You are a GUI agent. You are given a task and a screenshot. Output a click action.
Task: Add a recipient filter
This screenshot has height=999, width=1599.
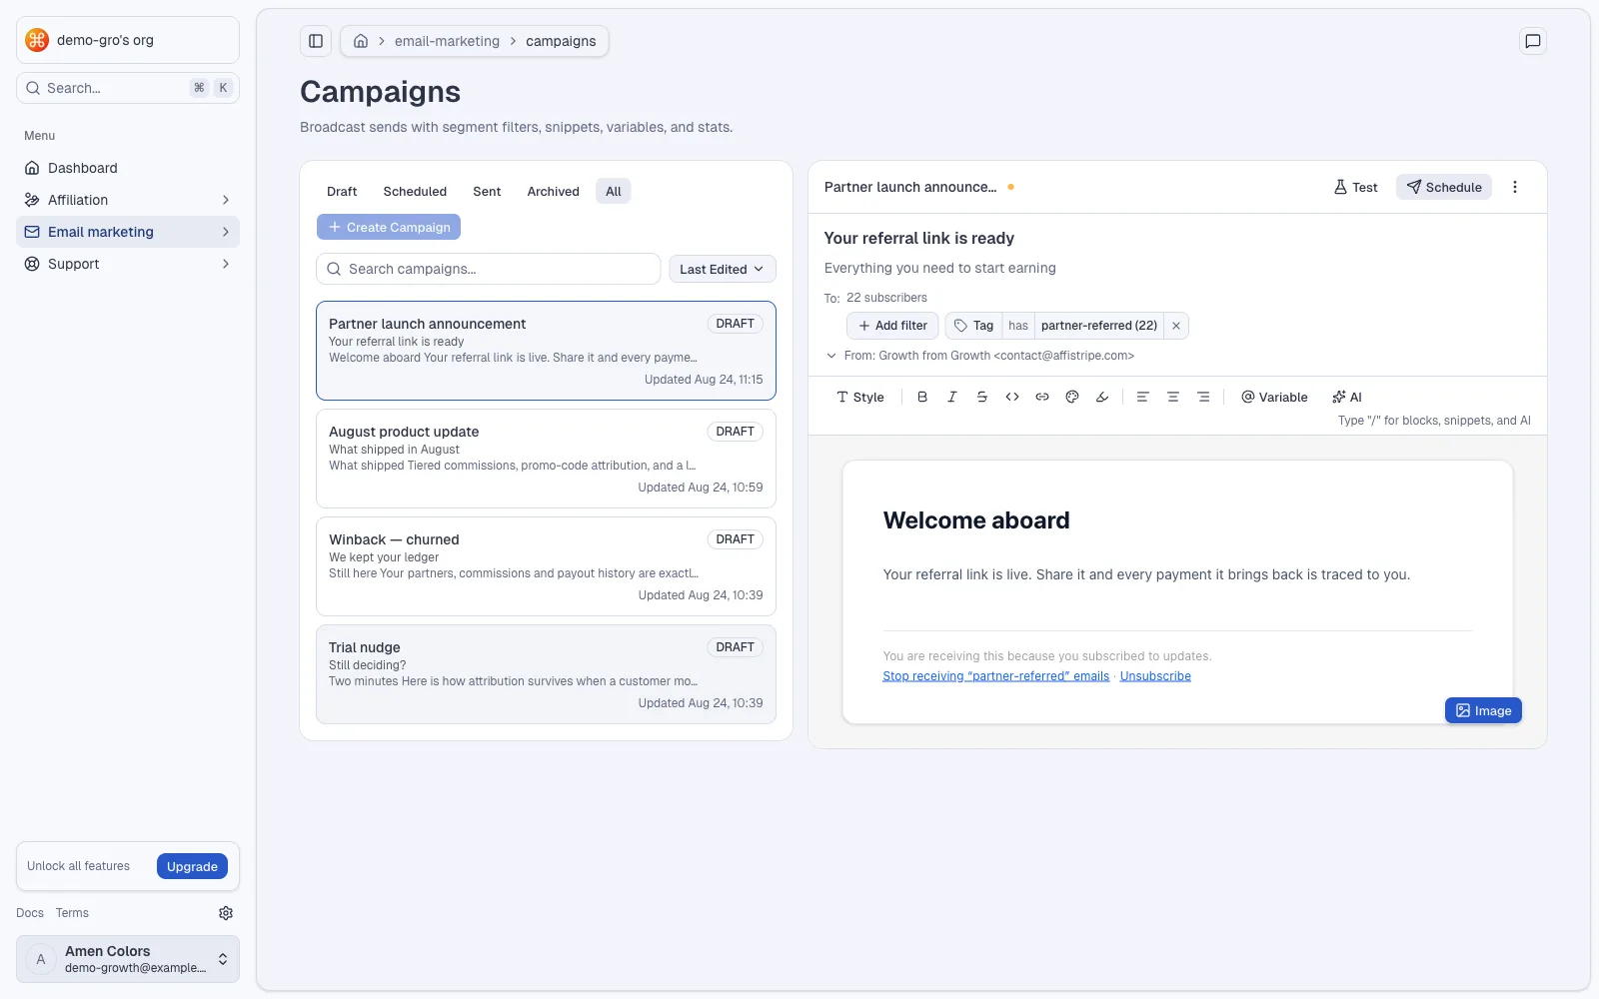[892, 326]
